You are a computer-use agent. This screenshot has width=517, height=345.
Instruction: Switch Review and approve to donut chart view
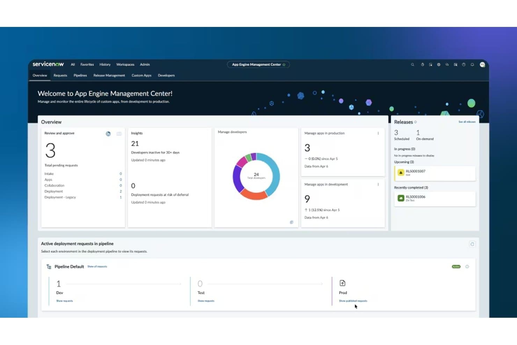[x=108, y=134]
